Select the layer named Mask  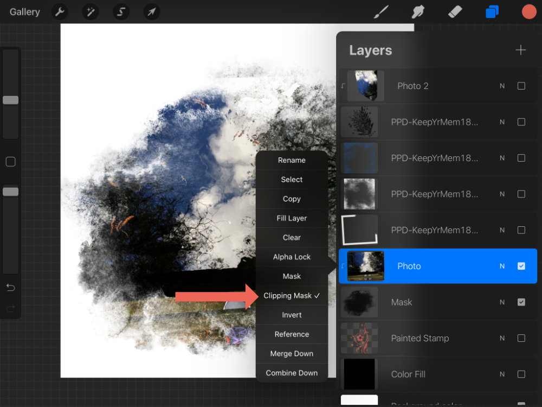coord(437,302)
